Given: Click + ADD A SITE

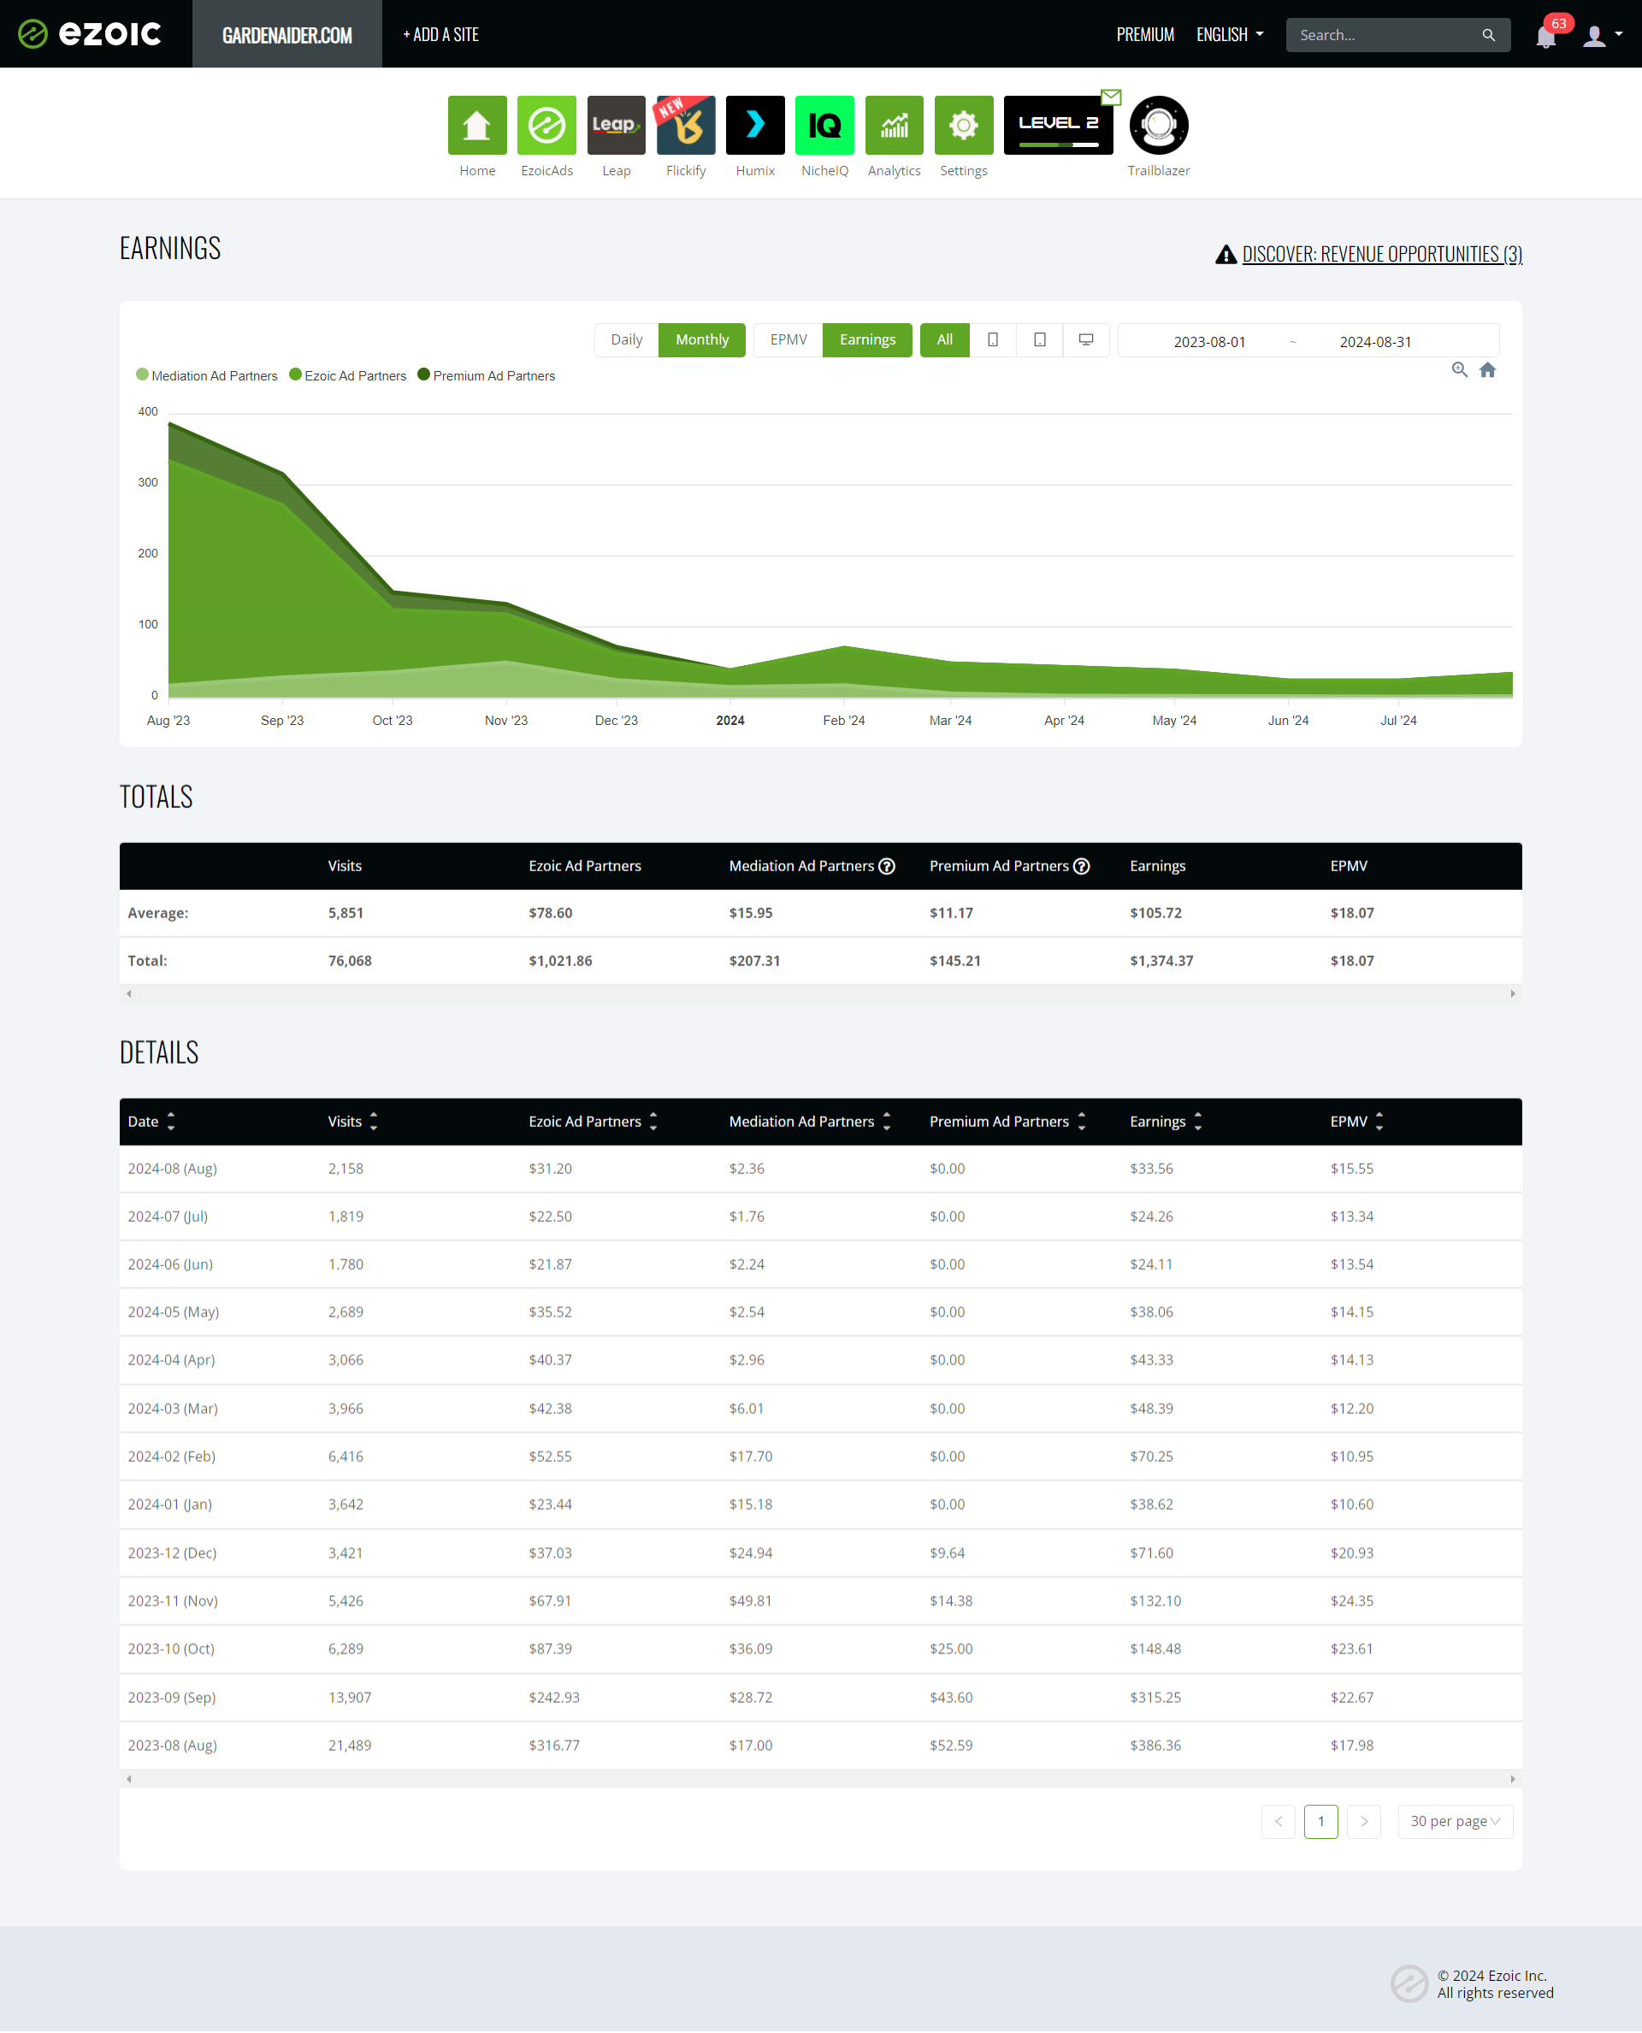Looking at the screenshot, I should [440, 34].
